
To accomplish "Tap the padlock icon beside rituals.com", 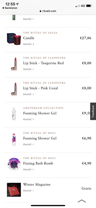I will [x=40, y=11].
